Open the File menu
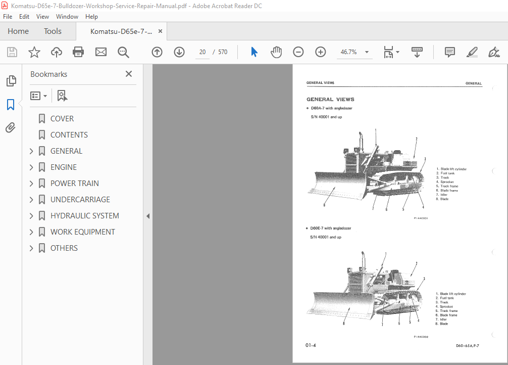 [8, 17]
